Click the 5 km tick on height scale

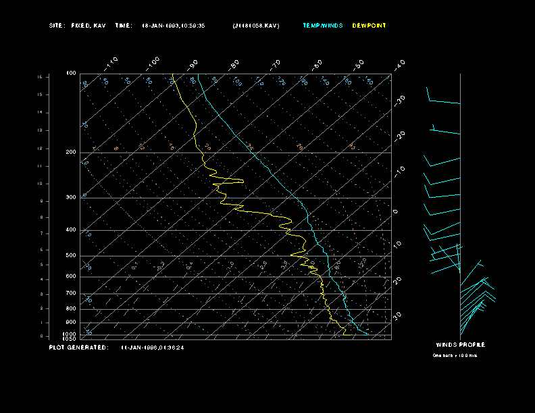(x=42, y=265)
